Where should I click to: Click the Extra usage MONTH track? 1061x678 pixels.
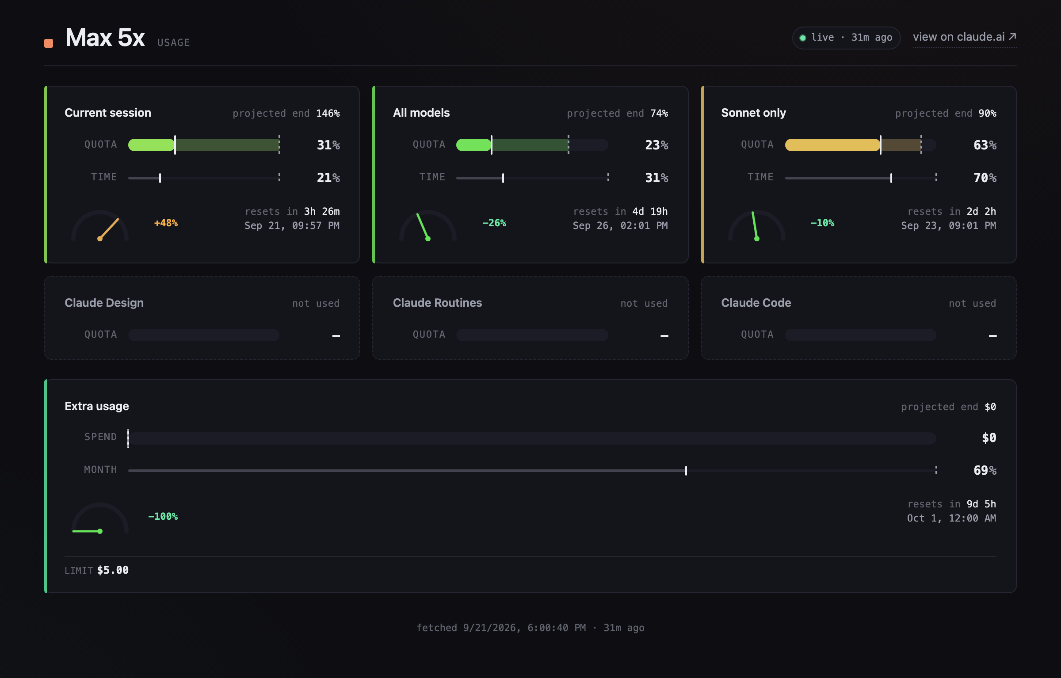(x=532, y=470)
